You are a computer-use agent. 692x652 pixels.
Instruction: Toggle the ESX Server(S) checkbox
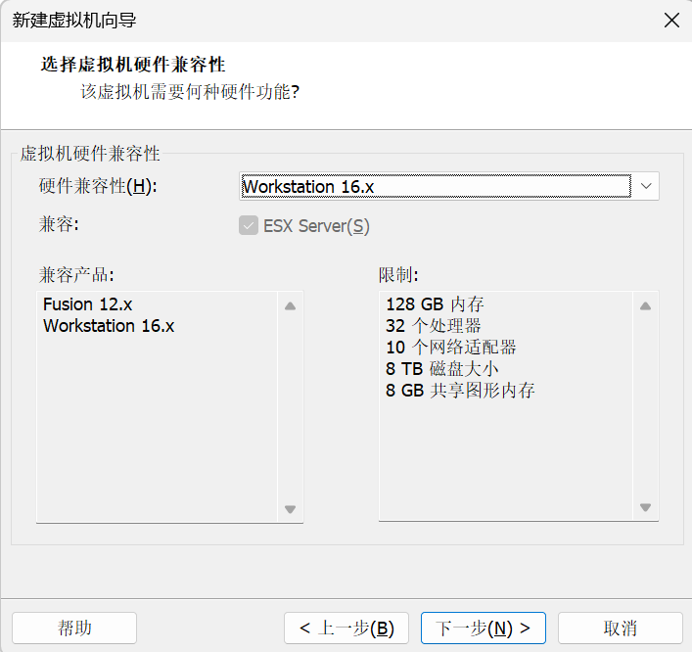249,225
